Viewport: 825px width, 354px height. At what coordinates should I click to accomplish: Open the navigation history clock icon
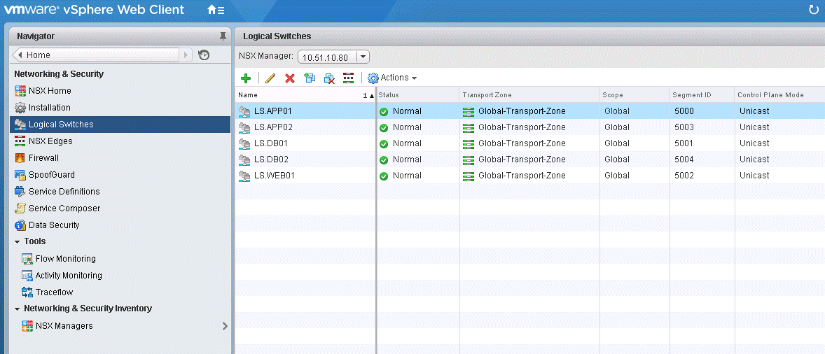[204, 55]
